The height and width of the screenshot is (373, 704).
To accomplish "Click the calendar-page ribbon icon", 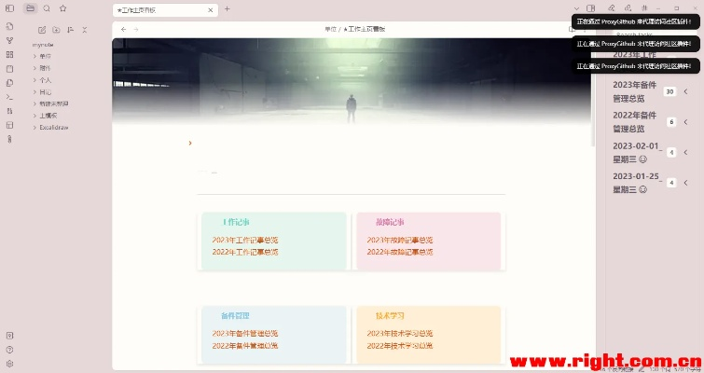I will point(9,69).
